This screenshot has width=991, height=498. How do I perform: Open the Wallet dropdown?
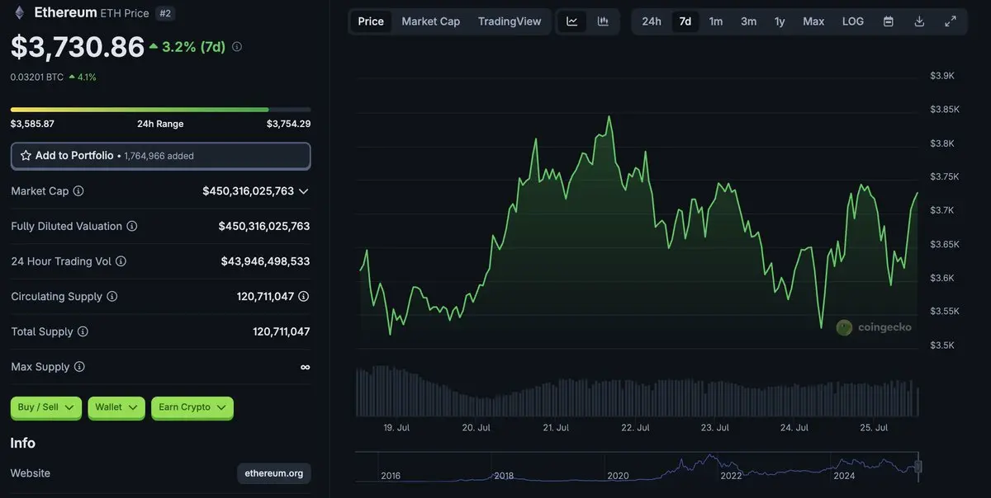(x=116, y=407)
